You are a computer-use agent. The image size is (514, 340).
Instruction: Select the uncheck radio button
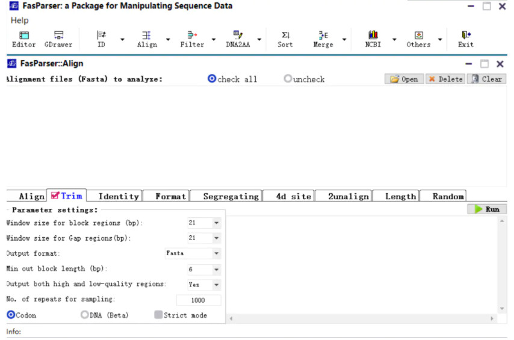click(288, 79)
